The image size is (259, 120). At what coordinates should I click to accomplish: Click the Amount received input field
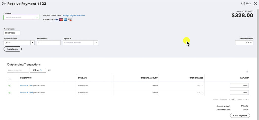click(244, 43)
